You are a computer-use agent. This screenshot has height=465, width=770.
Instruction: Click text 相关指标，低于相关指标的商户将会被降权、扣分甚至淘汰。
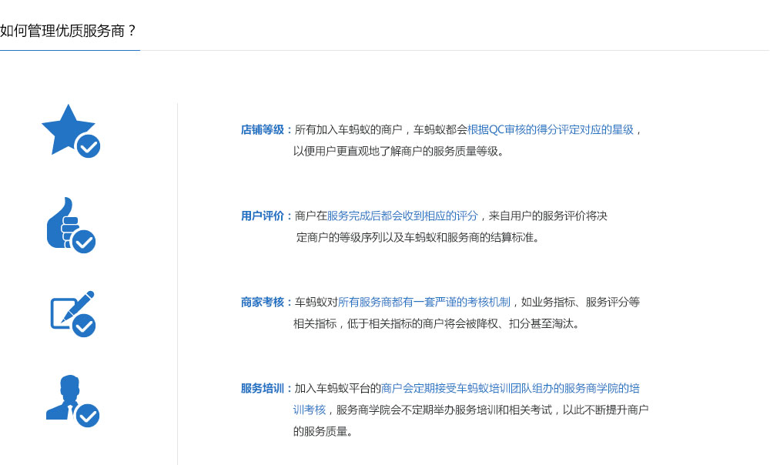[437, 323]
